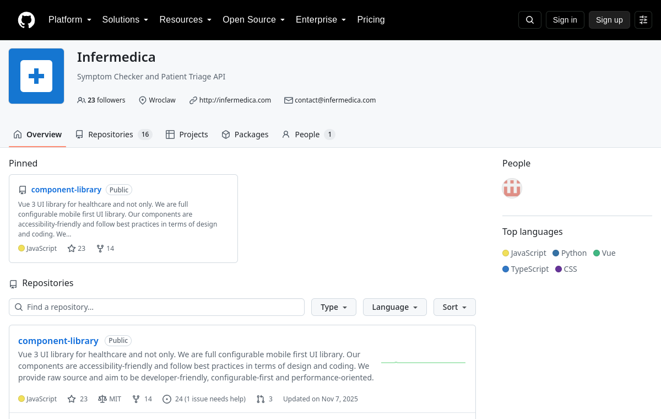Click the star count in repository list row

[84, 399]
